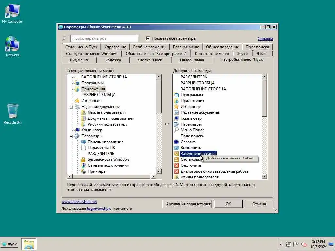Open the Архивация параметров dropdown
Screen dimensions: 335x251
187,204
